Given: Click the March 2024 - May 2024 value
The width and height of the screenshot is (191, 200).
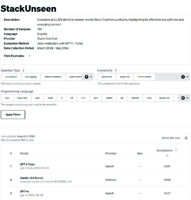Looking at the screenshot, I should pyautogui.click(x=53, y=48).
